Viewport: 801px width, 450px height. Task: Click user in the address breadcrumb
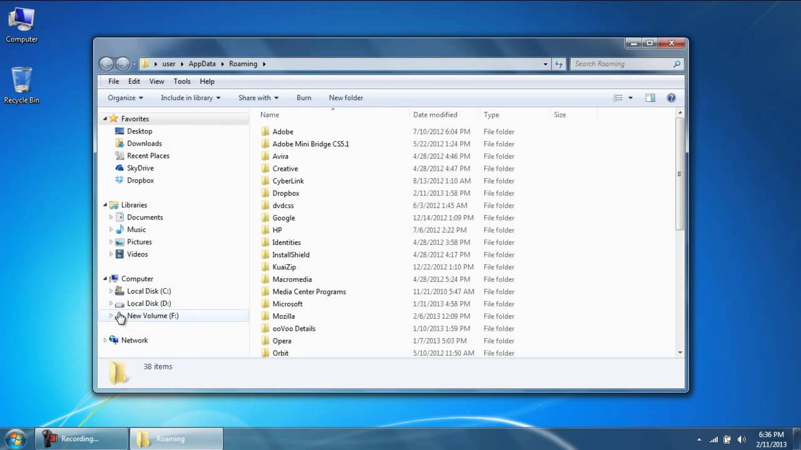pyautogui.click(x=169, y=64)
